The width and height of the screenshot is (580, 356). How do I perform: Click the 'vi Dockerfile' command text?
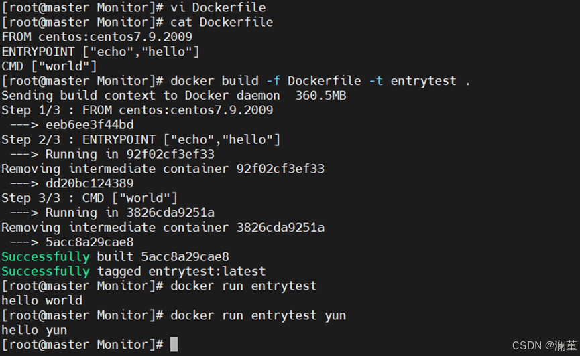pos(218,7)
